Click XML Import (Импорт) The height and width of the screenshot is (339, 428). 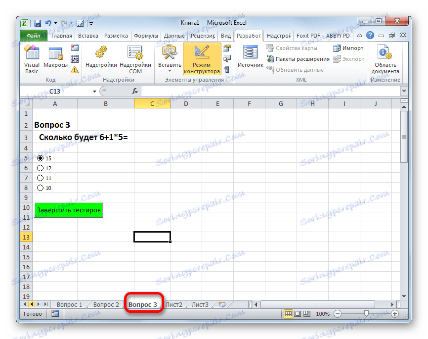pos(348,48)
